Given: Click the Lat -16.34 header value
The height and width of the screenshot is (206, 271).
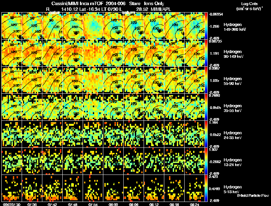Looking at the screenshot, I should pos(90,9).
